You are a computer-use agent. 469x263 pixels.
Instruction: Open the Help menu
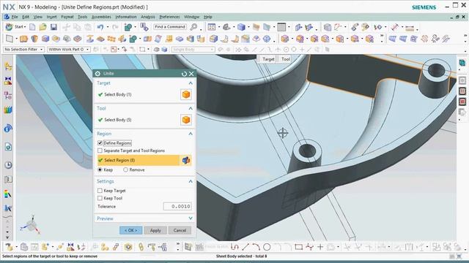point(207,17)
